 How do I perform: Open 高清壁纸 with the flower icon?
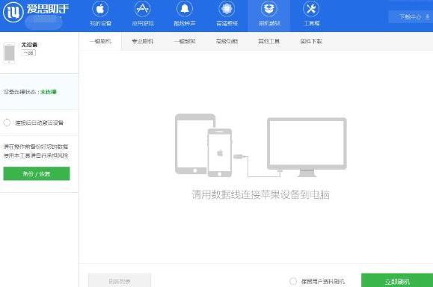point(227,13)
